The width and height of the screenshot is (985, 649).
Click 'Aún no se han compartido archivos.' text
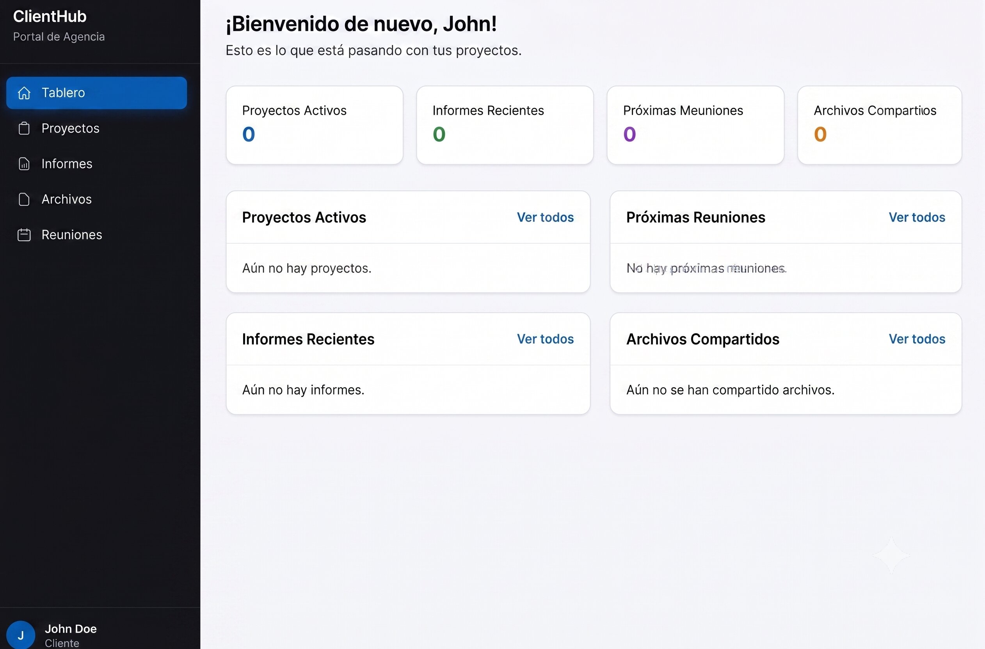pyautogui.click(x=731, y=390)
